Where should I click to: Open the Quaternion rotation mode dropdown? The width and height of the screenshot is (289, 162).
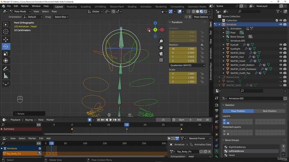187,65
